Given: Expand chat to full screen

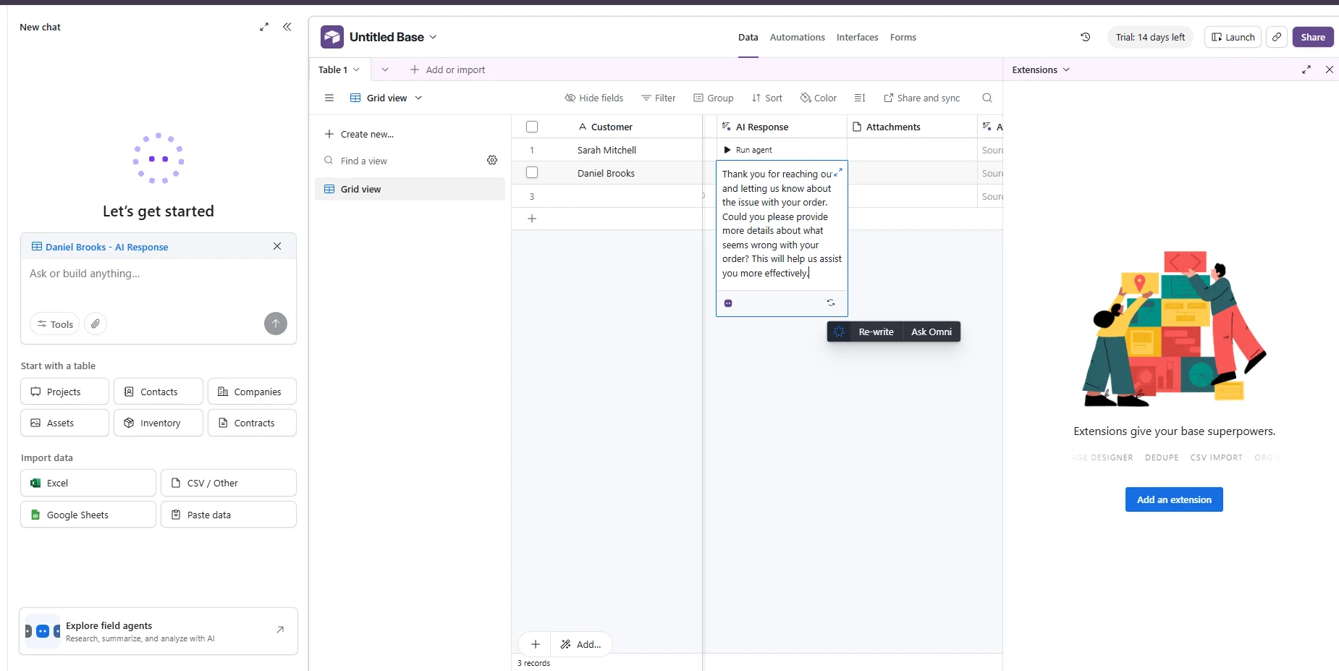Looking at the screenshot, I should pos(264,27).
